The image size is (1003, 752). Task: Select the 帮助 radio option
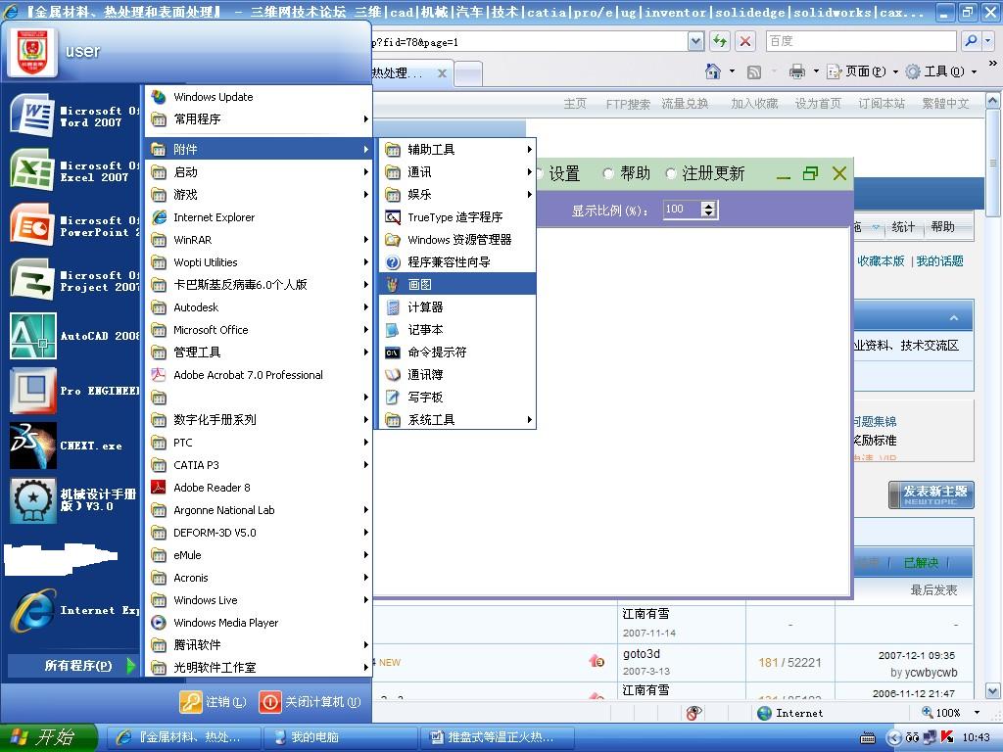608,173
